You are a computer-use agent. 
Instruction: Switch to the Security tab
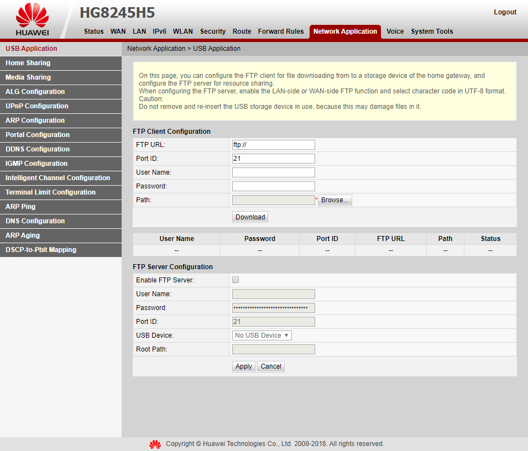click(x=213, y=32)
